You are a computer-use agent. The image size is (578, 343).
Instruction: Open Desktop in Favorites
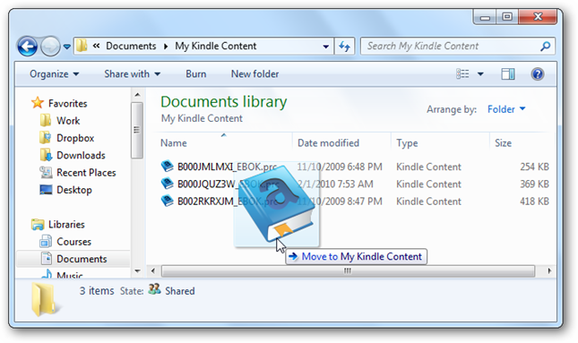tap(74, 190)
